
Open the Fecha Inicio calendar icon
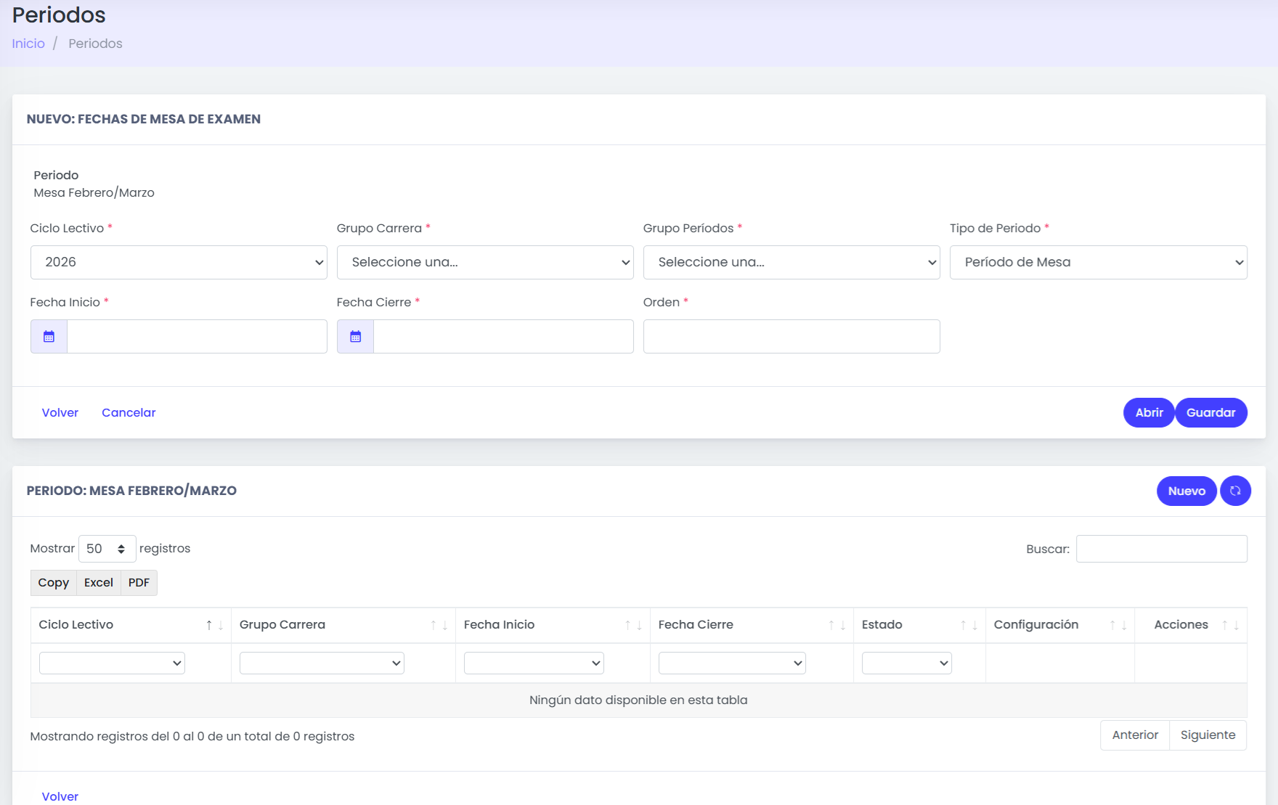tap(49, 337)
